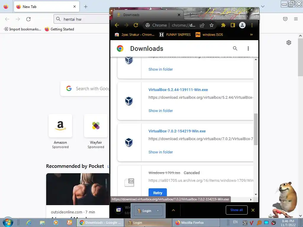
Task: Open Firefox Import bookmarks item
Action: [22, 29]
